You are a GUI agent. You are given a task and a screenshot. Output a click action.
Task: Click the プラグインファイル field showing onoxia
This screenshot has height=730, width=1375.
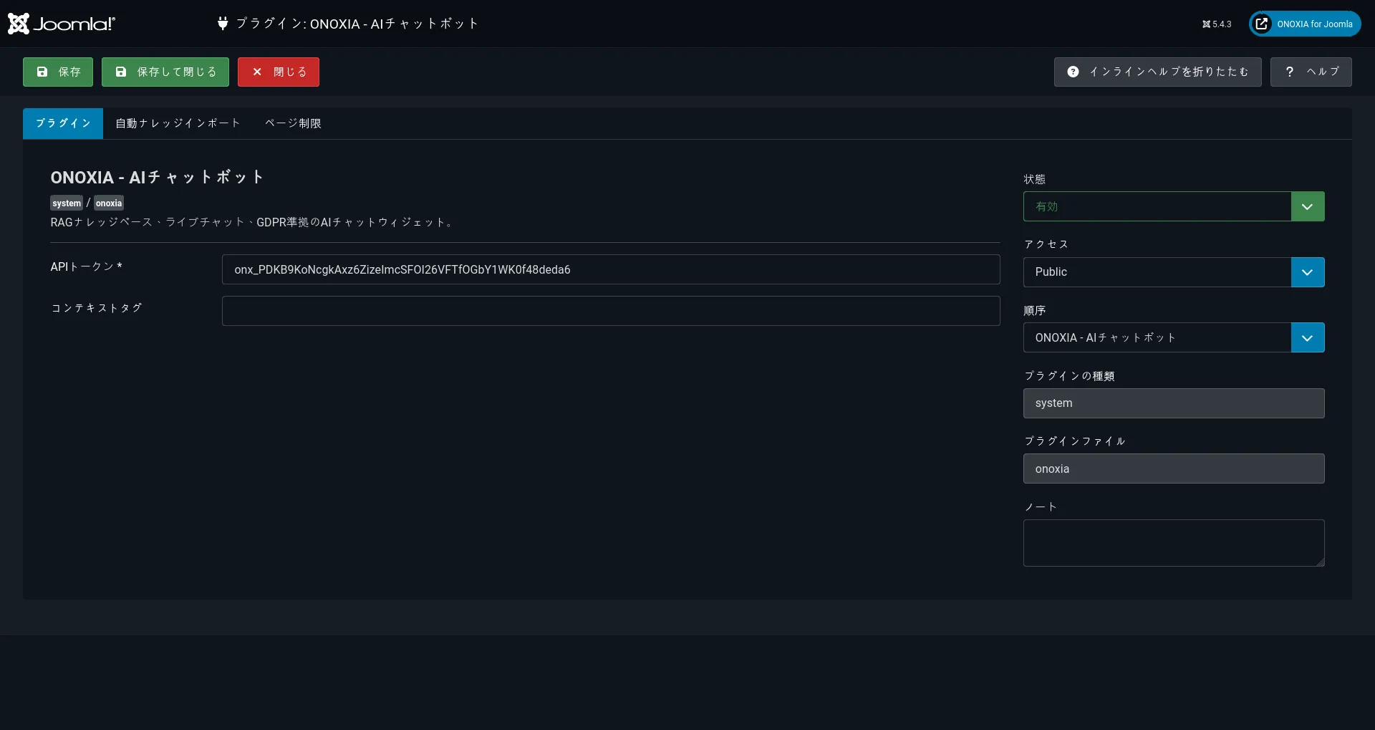1174,469
